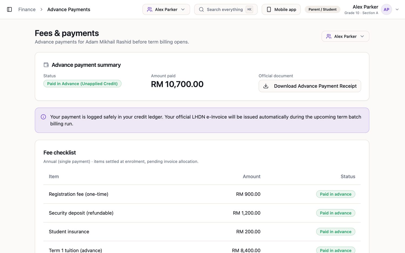The image size is (405, 253).
Task: Click Paid in advance badge for Registration fee
Action: tap(336, 194)
